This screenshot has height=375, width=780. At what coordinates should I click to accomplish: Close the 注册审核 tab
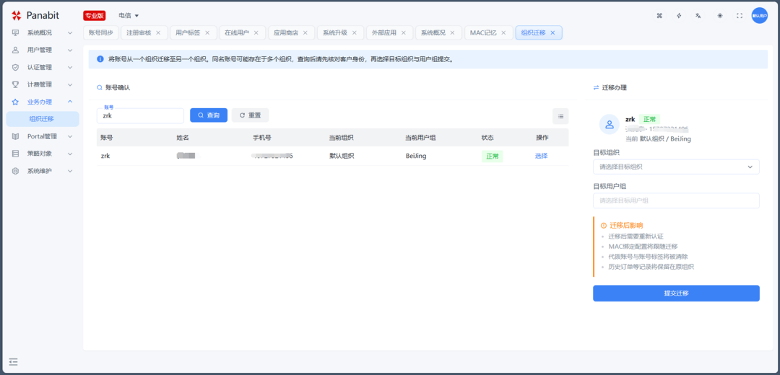(158, 32)
